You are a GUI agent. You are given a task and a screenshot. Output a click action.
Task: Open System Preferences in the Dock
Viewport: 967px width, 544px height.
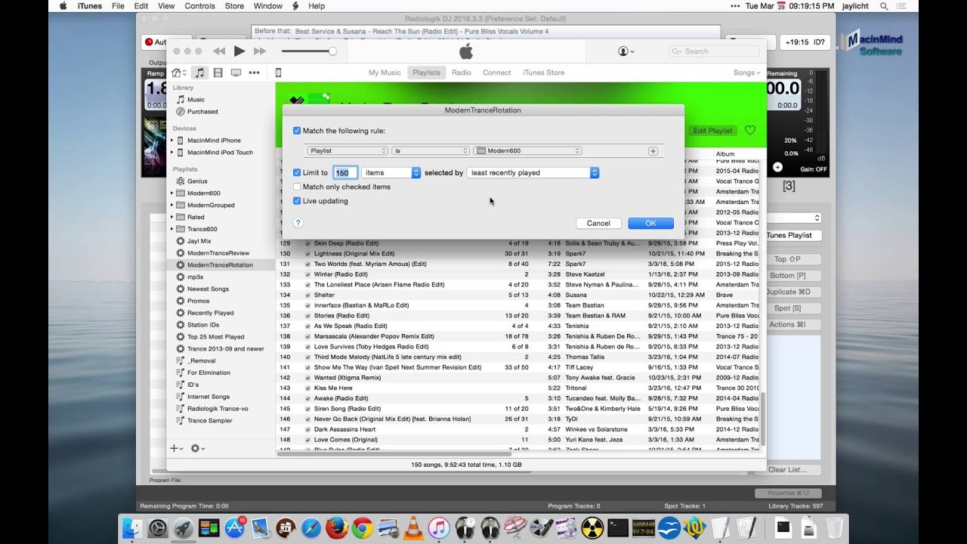(158, 527)
